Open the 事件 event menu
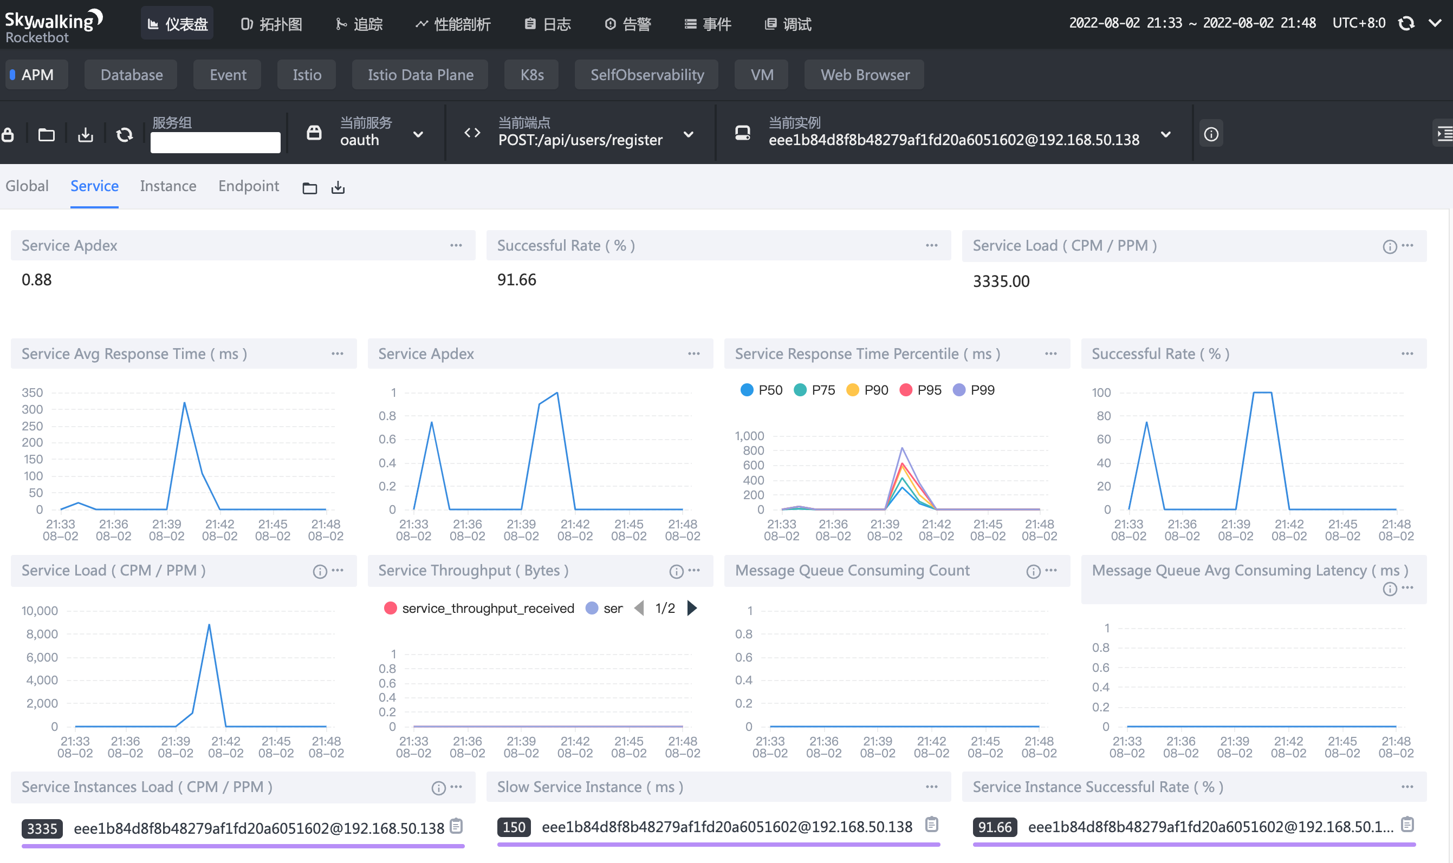 [707, 24]
